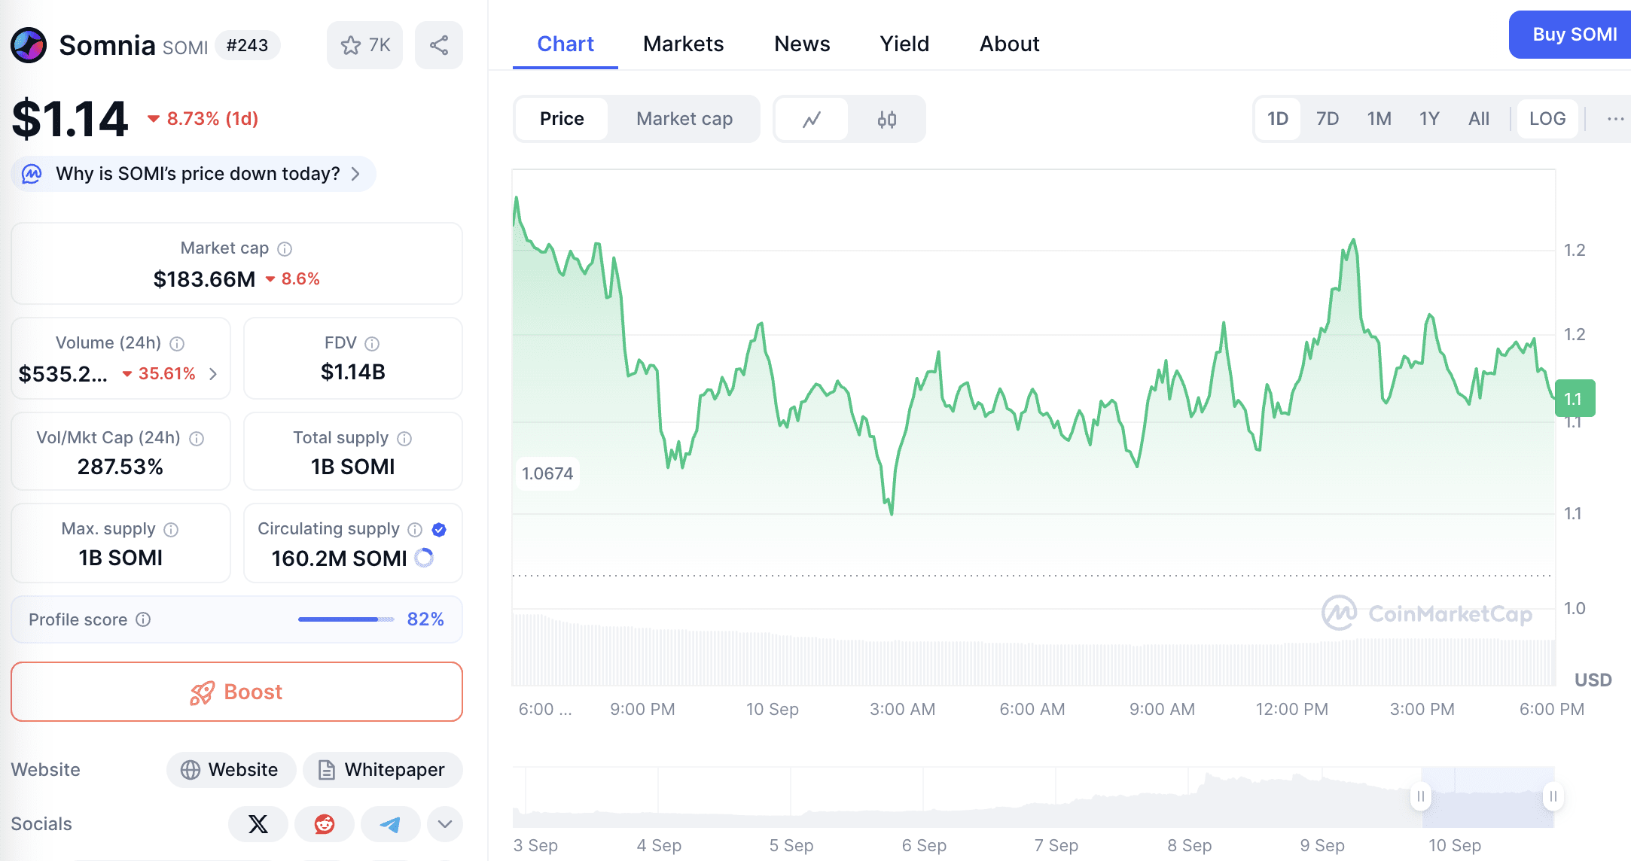1631x861 pixels.
Task: Open the X (Twitter) social link
Action: tap(258, 824)
